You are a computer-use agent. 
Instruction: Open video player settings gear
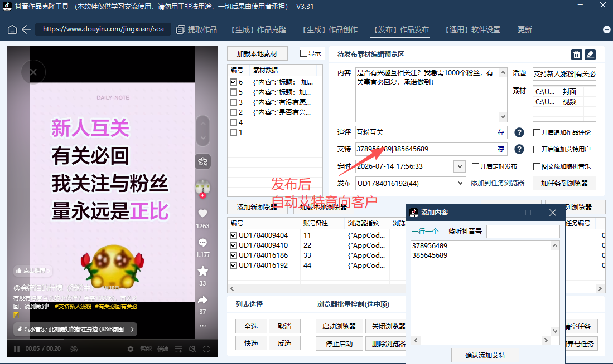131,349
